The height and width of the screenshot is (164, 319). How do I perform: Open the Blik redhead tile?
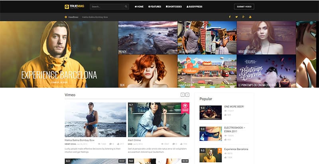[x=148, y=71]
